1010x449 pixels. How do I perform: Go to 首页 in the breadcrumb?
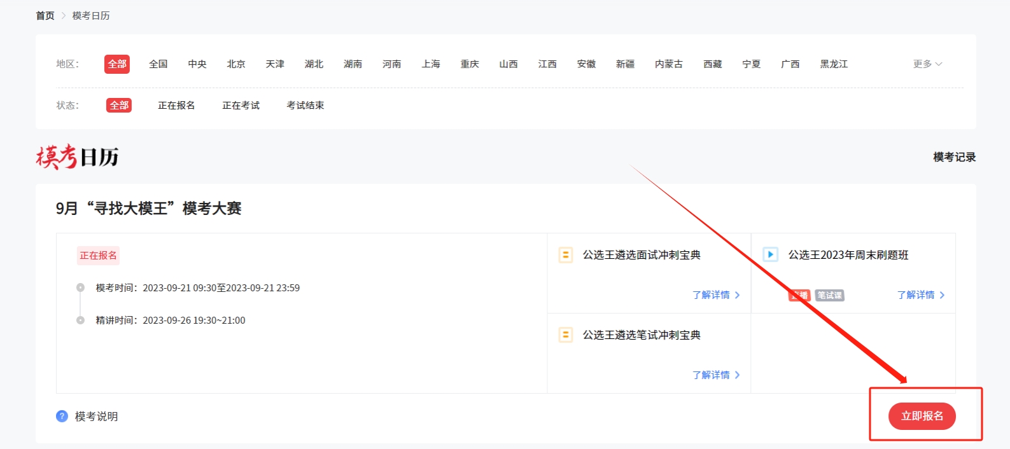coord(45,16)
